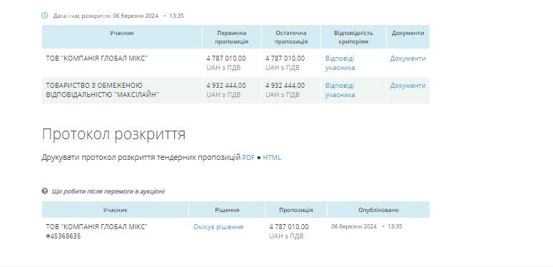This screenshot has height=267, width=553.
Task: Click the 'Відповідність критеріям' column header
Action: 353,36
